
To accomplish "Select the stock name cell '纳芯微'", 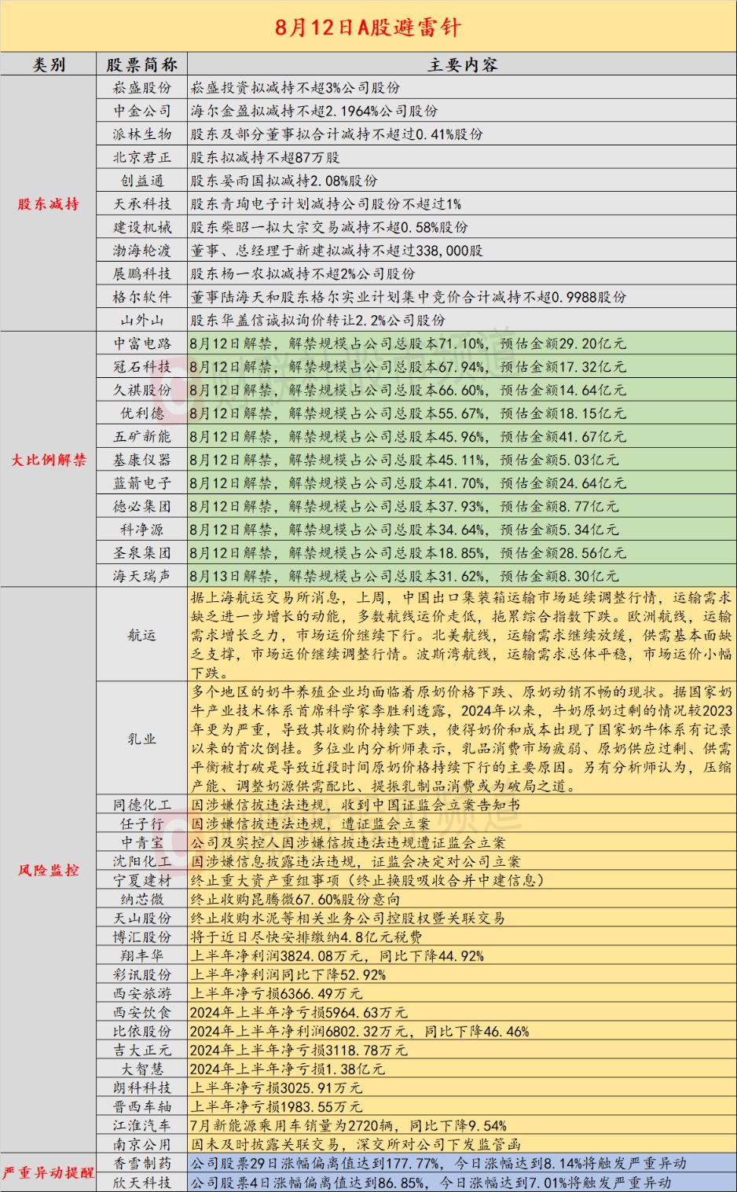I will pyautogui.click(x=141, y=899).
